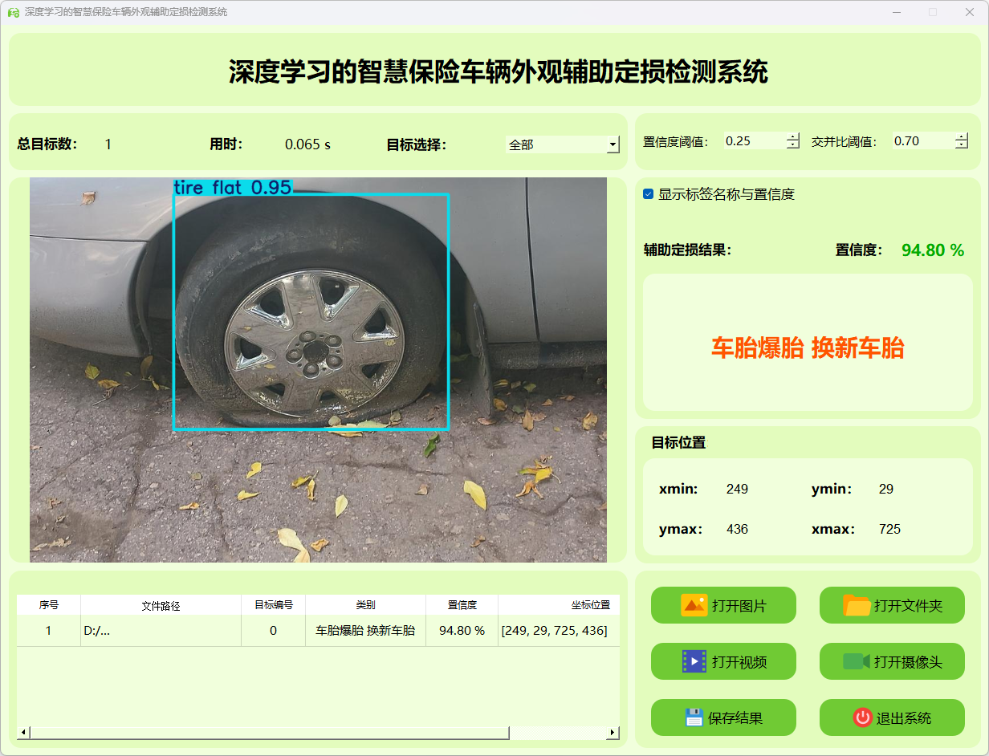The height and width of the screenshot is (756, 989).
Task: Click the detected tire image preview
Action: (x=318, y=370)
